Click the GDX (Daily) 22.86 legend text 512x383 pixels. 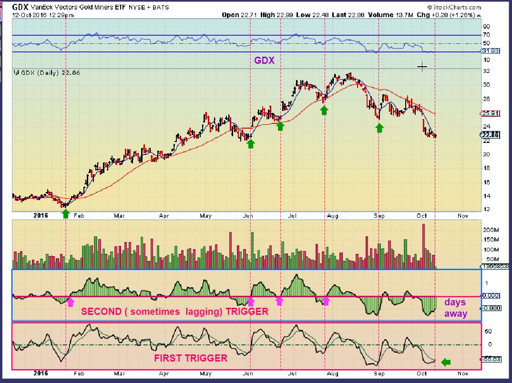tap(50, 73)
